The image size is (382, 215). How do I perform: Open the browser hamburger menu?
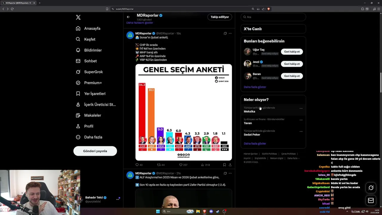[378, 9]
